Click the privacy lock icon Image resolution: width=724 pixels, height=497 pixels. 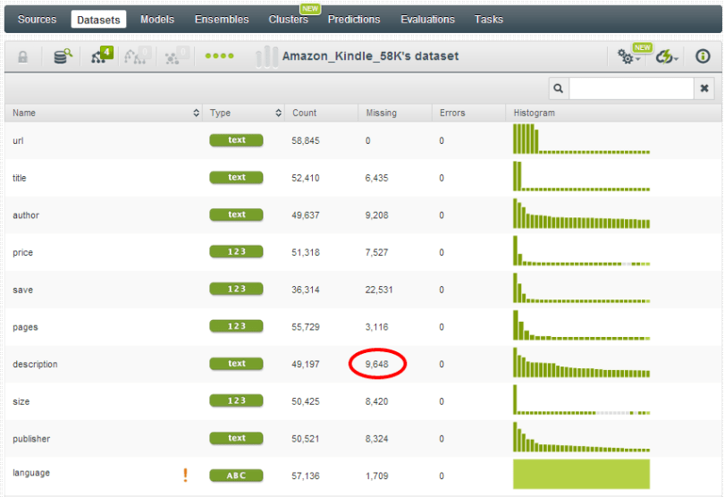pos(23,56)
